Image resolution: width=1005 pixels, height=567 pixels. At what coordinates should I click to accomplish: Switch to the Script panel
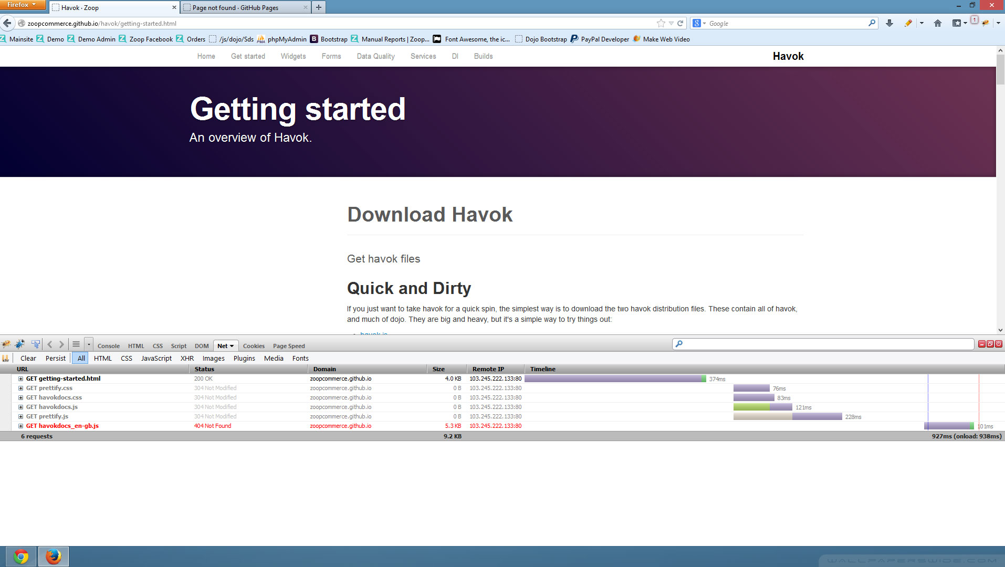[179, 346]
